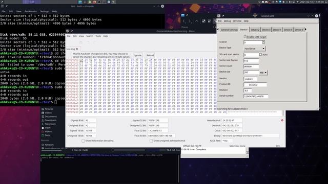Screen dimensions: 328x184
Task: Switch to Device 4 tab
Action: point(277,30)
